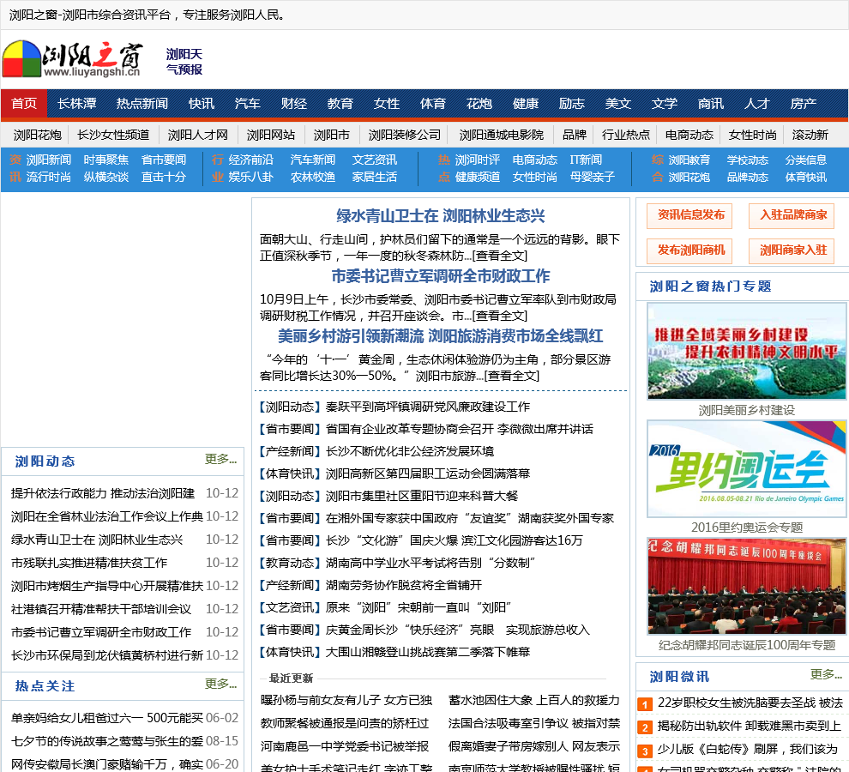
Task: Click the 资讯信息发布 button
Action: coord(689,215)
